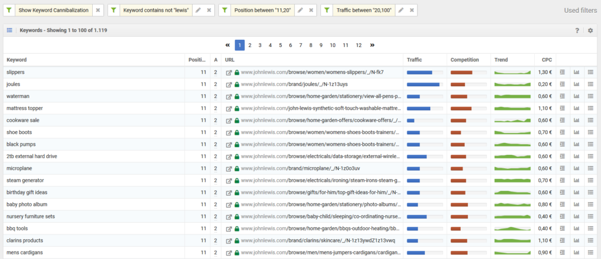This screenshot has height=259, width=601.
Task: Jump to page 12 of results
Action: click(x=359, y=45)
